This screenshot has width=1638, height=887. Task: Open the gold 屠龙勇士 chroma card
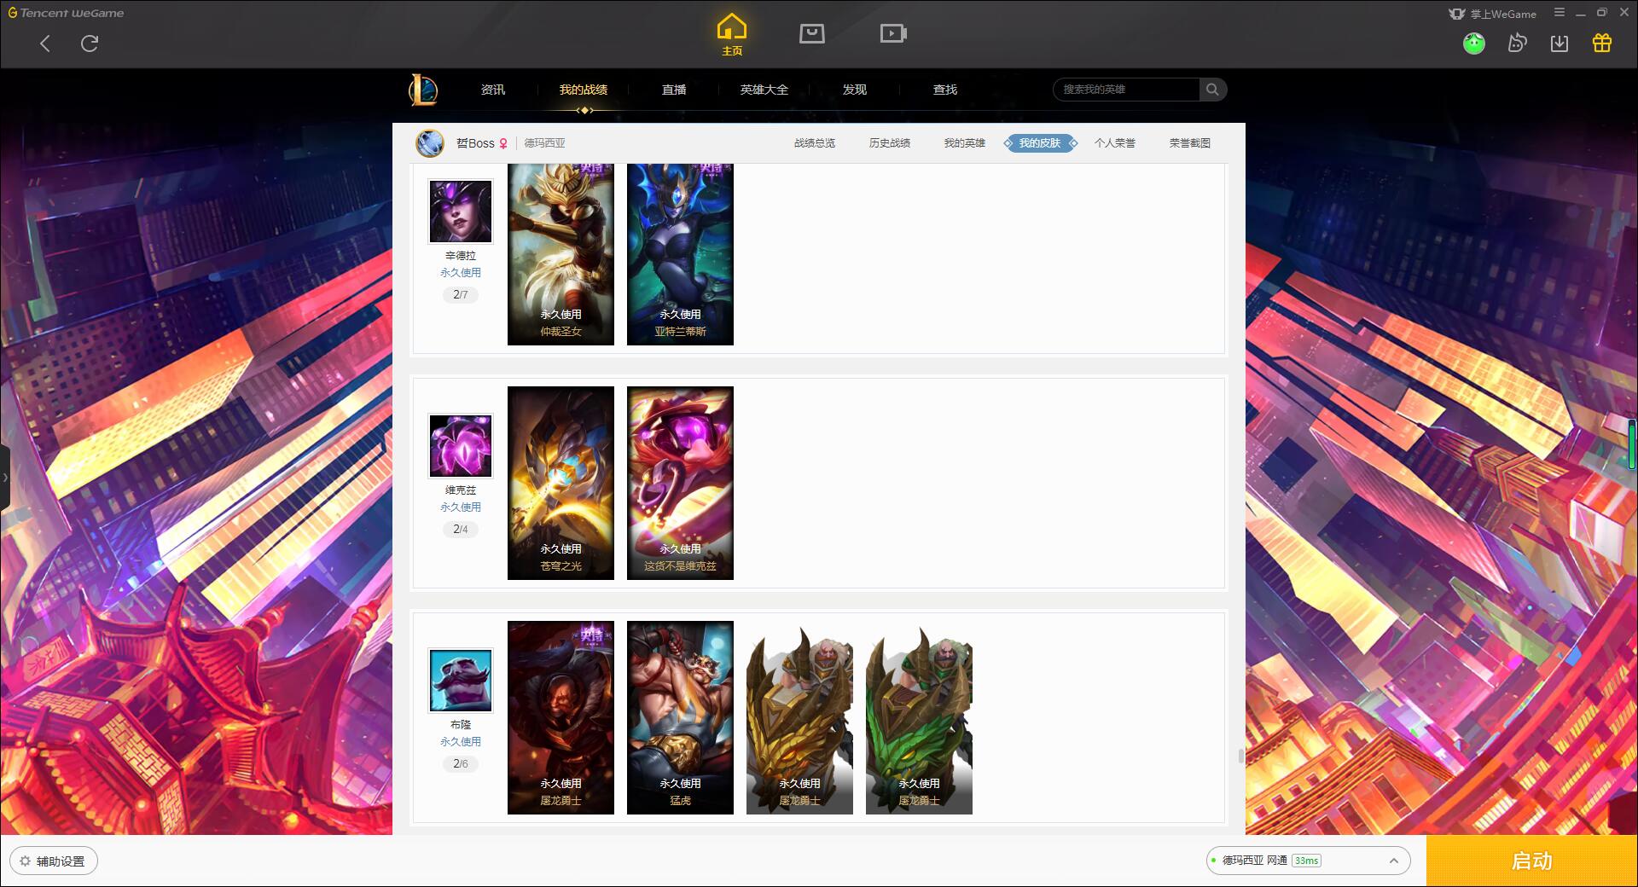pos(799,717)
